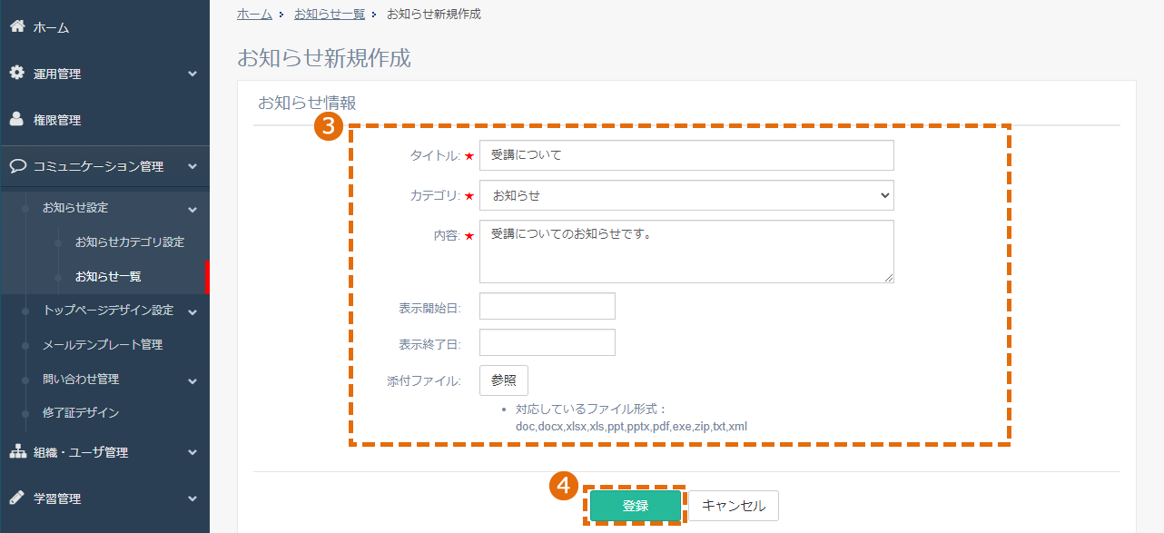The height and width of the screenshot is (533, 1164).
Task: Expand the トップページデザイン設定 chevron
Action: tap(192, 311)
